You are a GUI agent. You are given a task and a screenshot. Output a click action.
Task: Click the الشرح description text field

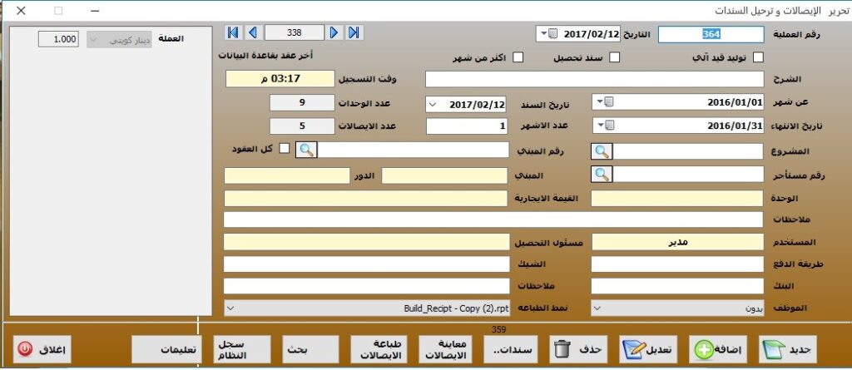(x=594, y=79)
